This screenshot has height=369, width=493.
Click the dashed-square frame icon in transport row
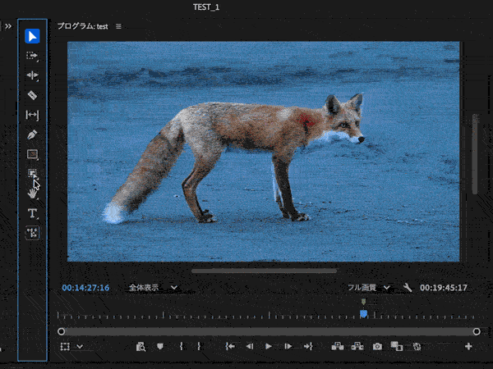pyautogui.click(x=65, y=346)
